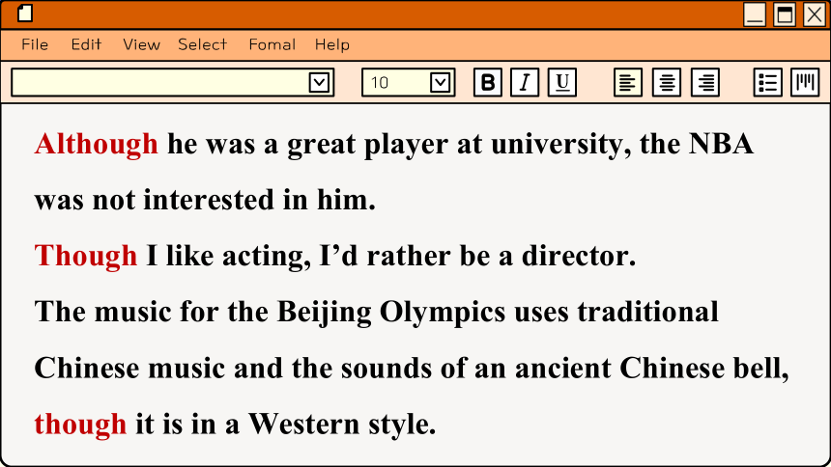Image resolution: width=831 pixels, height=467 pixels.
Task: Maximize the editor window
Action: coord(785,14)
